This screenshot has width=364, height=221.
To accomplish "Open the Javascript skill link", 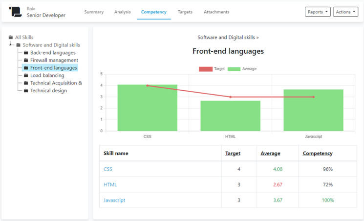I will [x=114, y=200].
